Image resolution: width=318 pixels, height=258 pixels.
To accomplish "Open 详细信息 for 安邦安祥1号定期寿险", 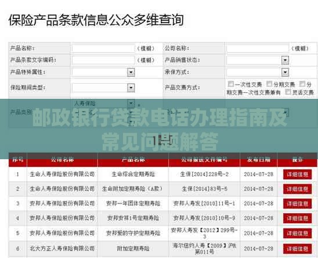I will (x=297, y=218).
